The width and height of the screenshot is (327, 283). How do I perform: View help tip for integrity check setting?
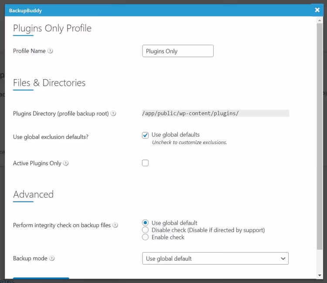coord(115,225)
